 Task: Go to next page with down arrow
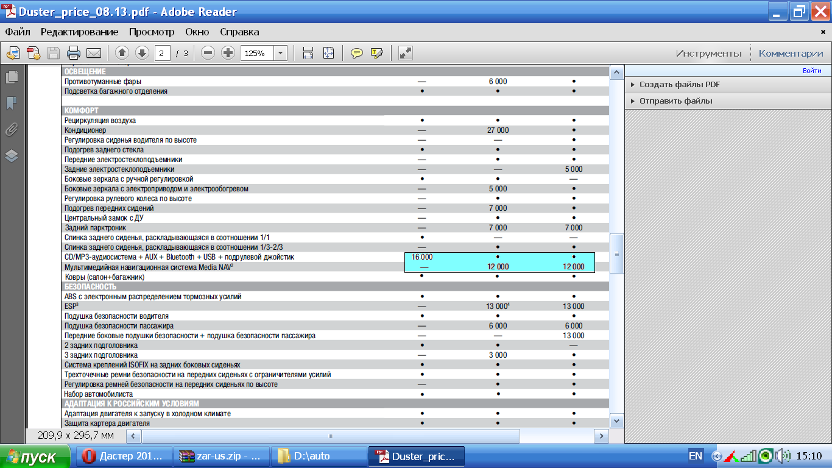pos(142,53)
